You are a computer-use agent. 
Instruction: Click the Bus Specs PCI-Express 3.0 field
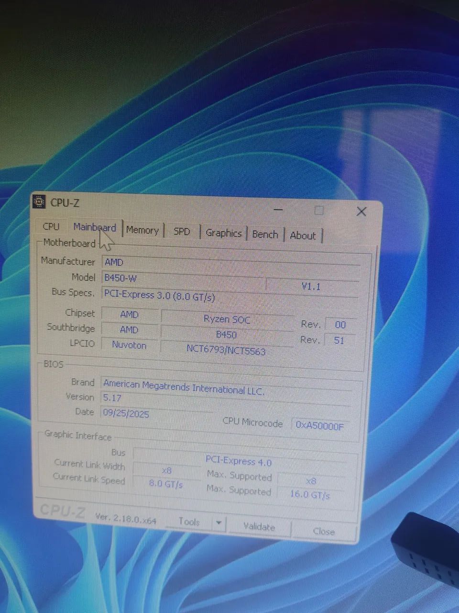229,296
